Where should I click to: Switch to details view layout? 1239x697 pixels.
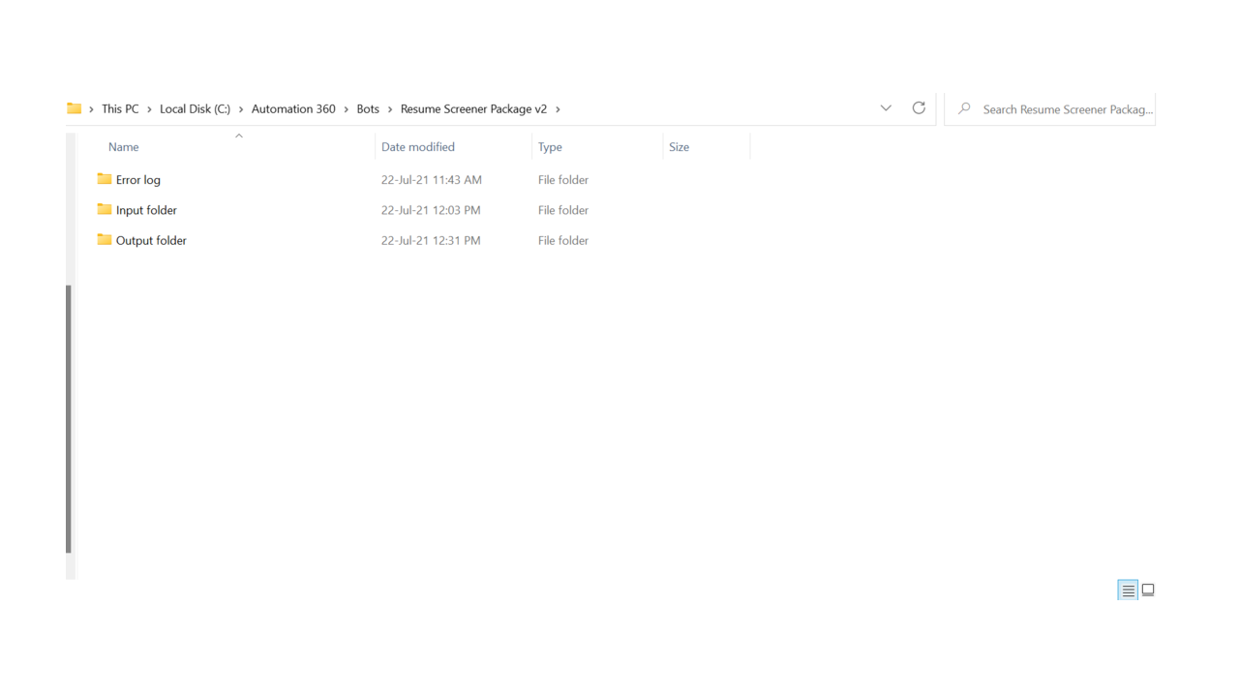1128,590
